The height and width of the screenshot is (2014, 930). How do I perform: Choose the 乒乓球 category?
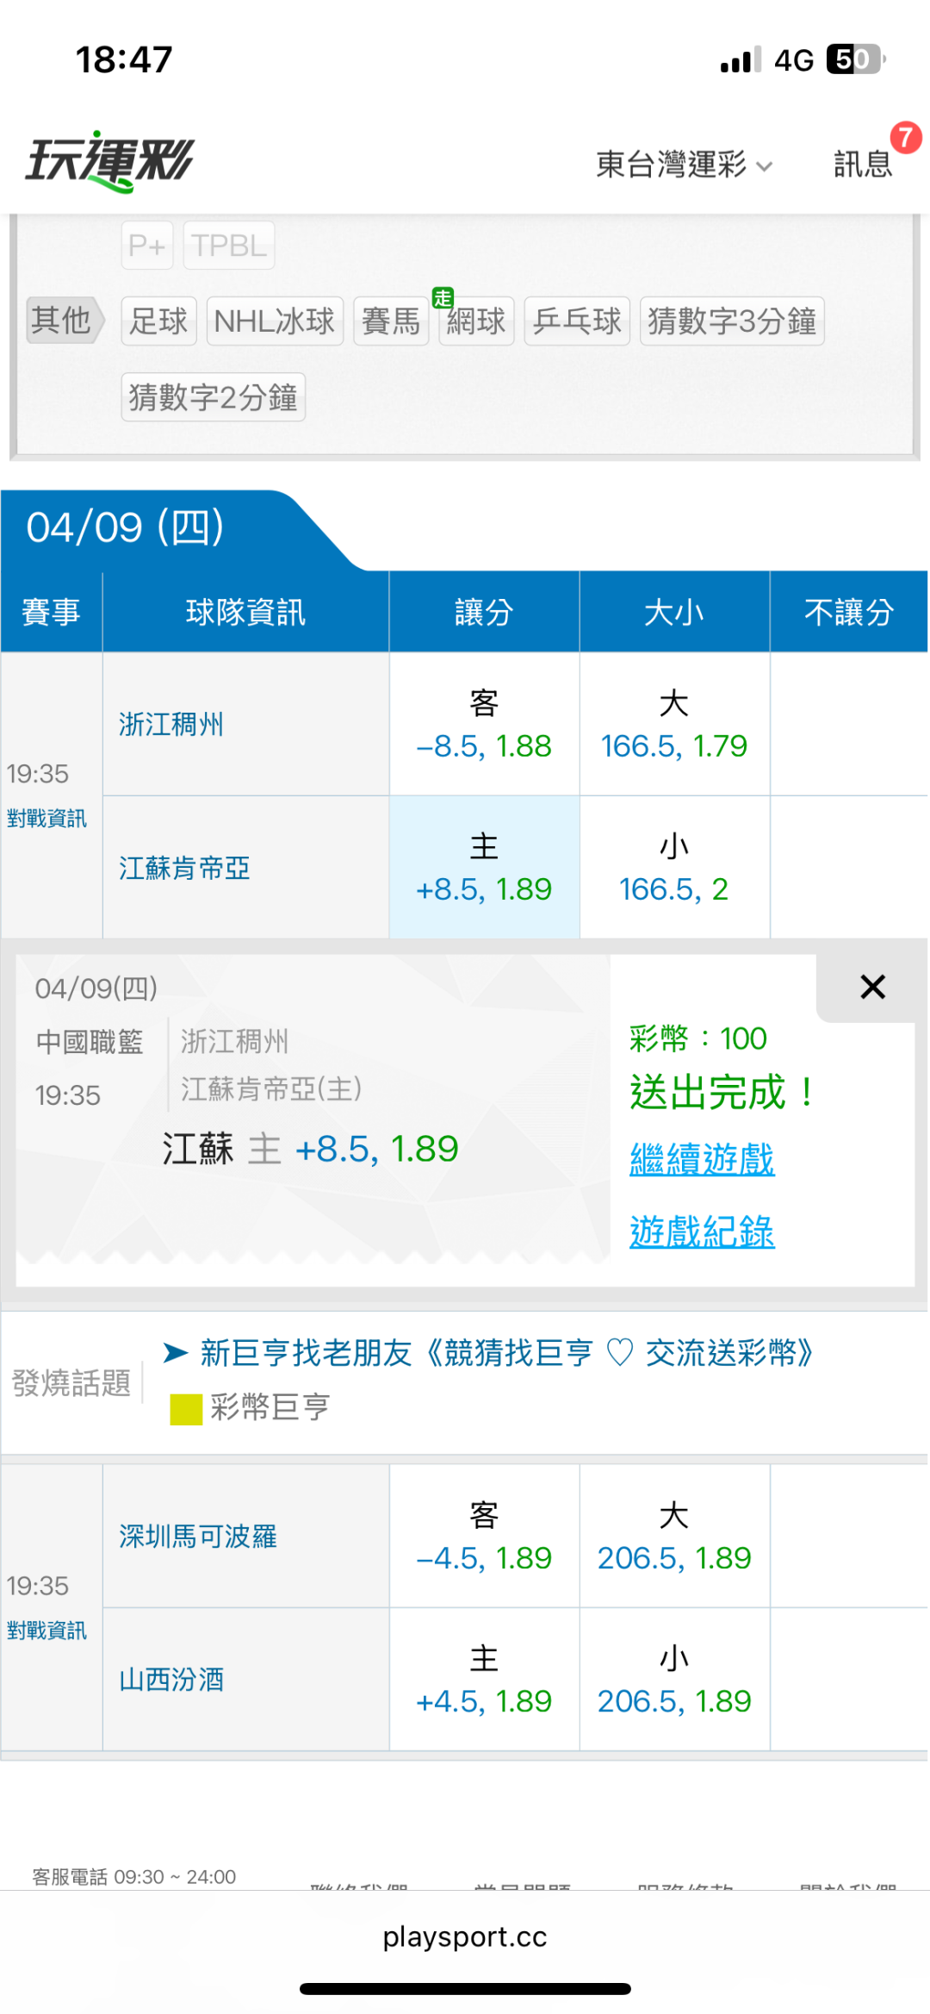click(x=577, y=321)
